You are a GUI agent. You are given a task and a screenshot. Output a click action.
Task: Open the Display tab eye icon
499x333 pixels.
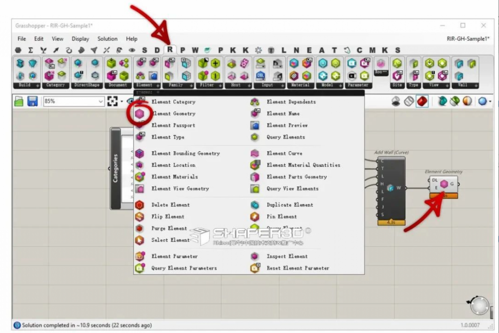point(132,50)
